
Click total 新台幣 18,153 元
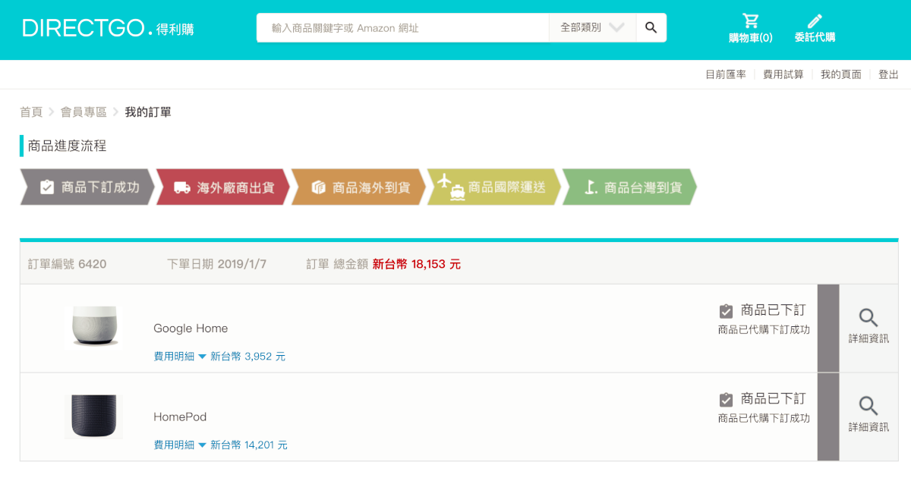tap(416, 264)
